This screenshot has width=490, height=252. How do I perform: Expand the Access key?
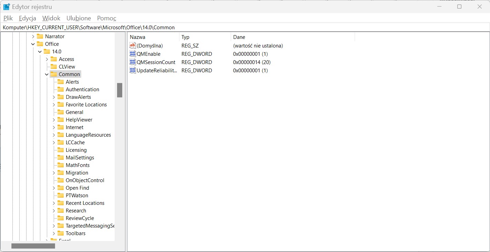pos(47,59)
